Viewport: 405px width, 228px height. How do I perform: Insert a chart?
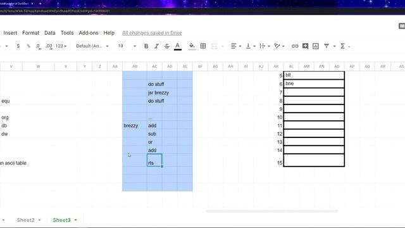pos(316,46)
